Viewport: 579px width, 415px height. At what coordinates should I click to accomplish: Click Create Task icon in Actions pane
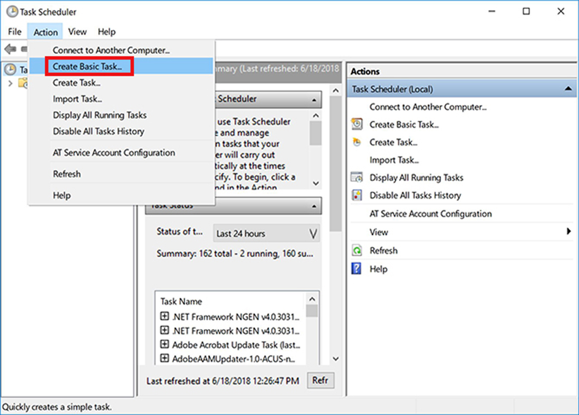[x=357, y=142]
